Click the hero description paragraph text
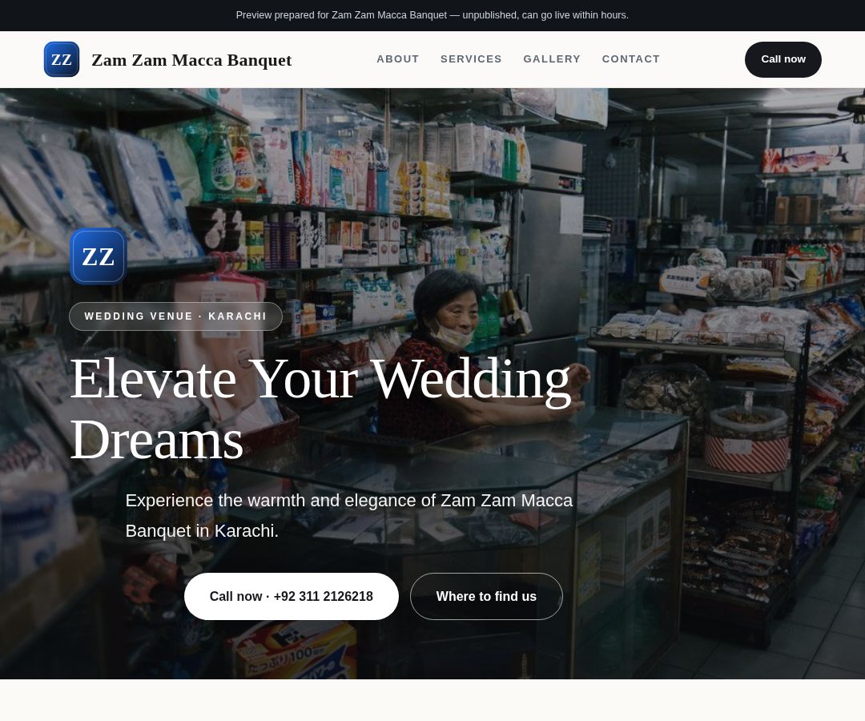865x721 pixels. (348, 515)
